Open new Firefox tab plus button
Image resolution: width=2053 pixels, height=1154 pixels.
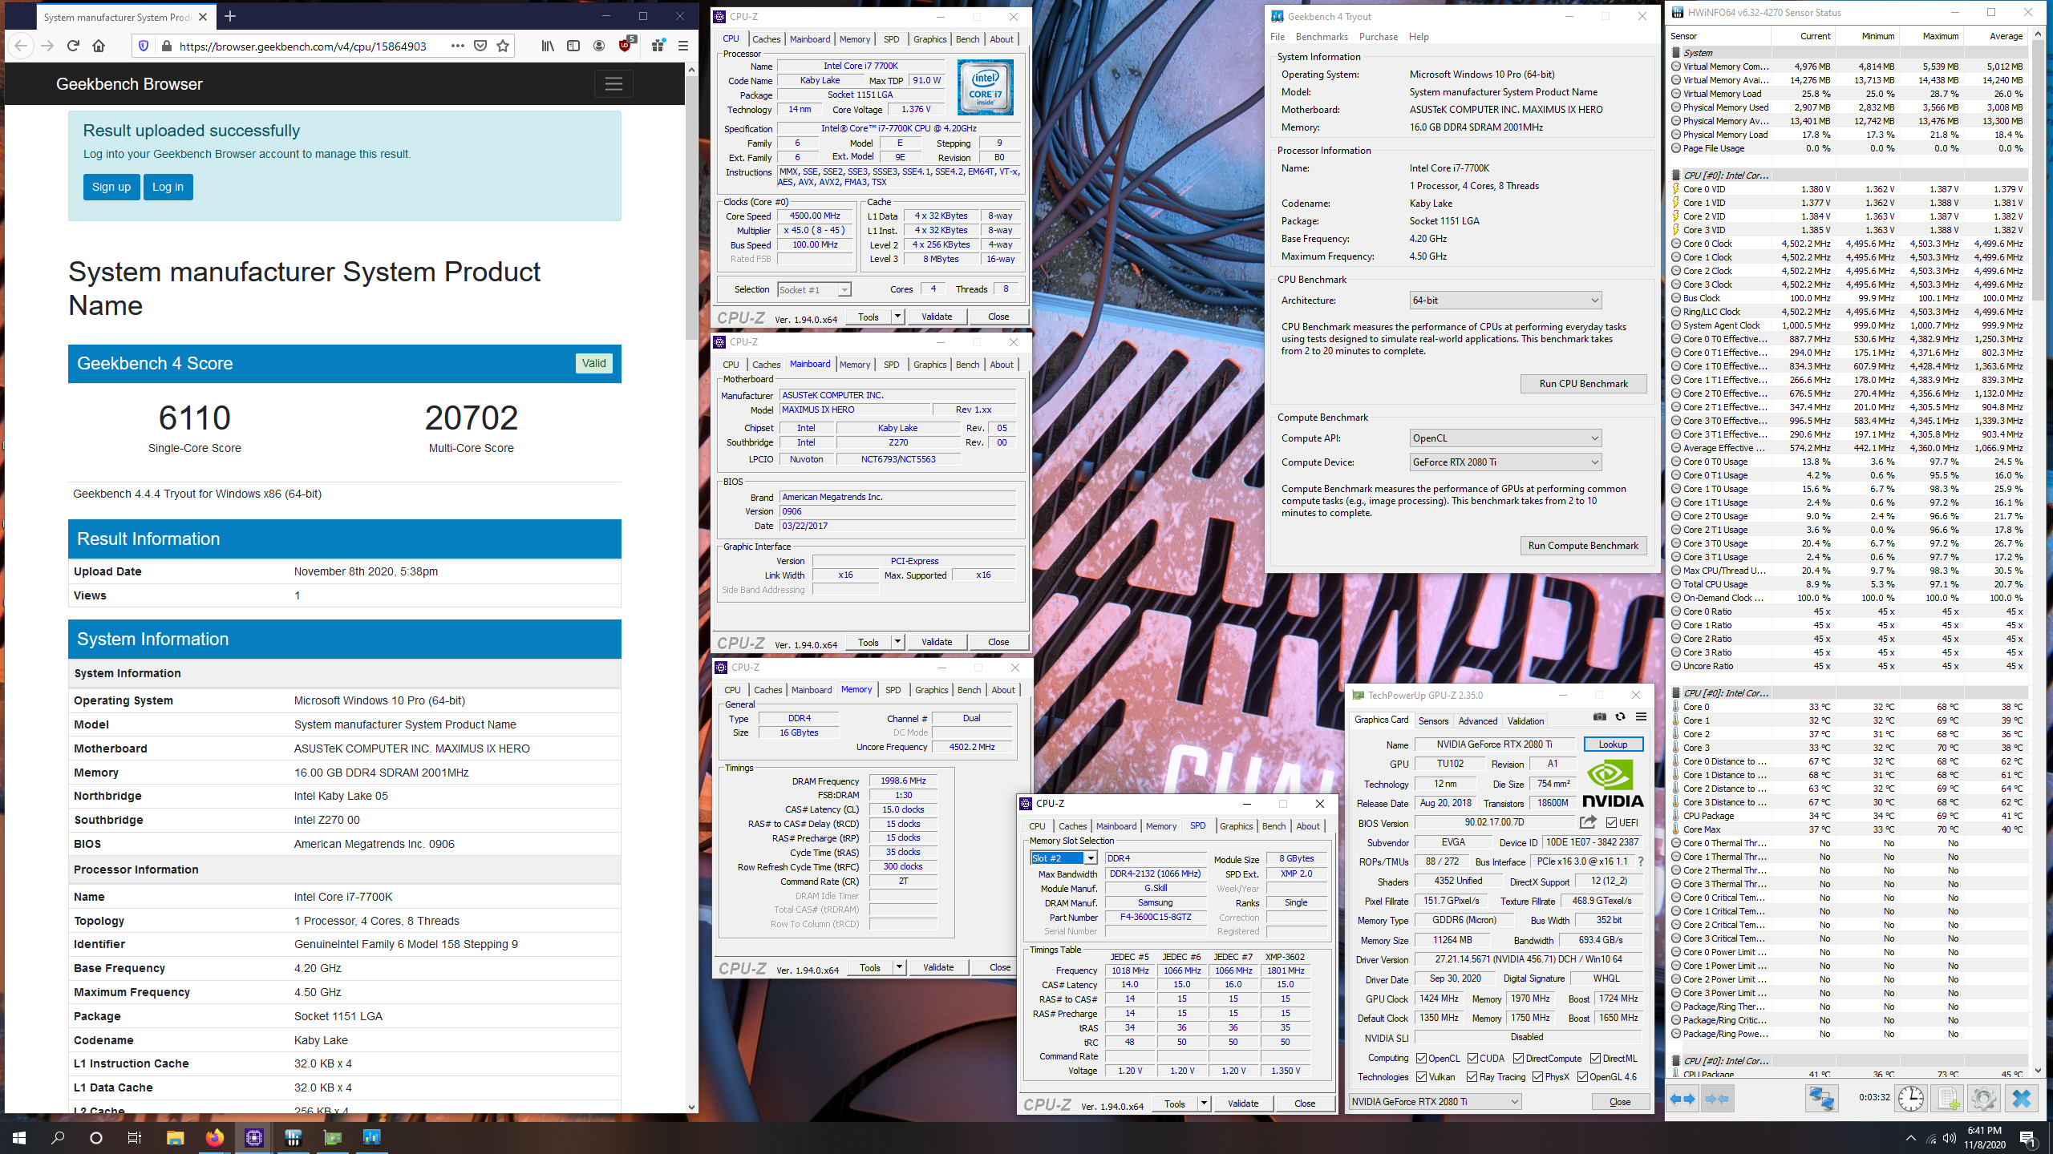pos(230,16)
